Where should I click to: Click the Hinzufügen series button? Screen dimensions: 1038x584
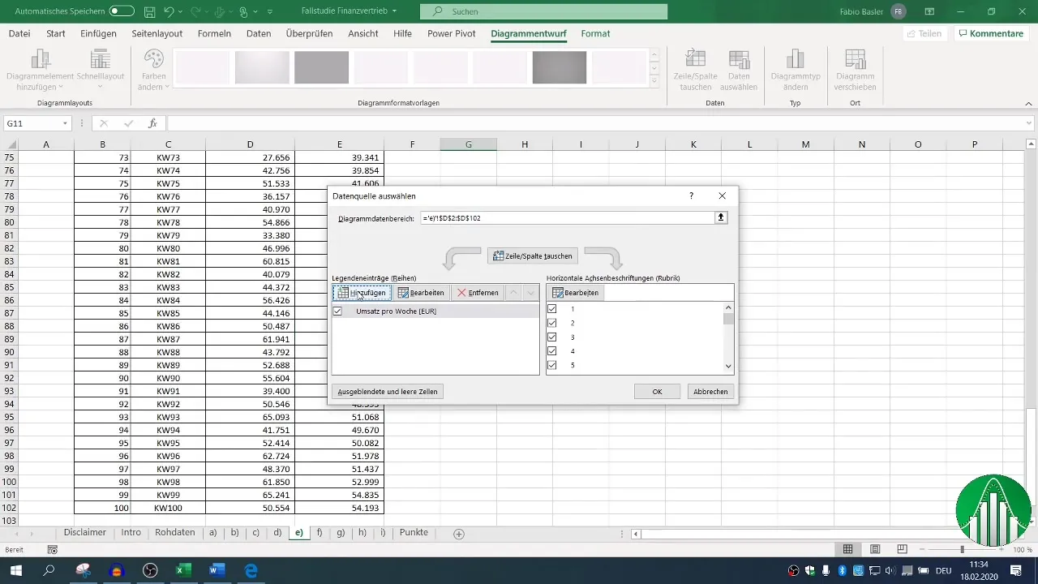click(x=362, y=292)
